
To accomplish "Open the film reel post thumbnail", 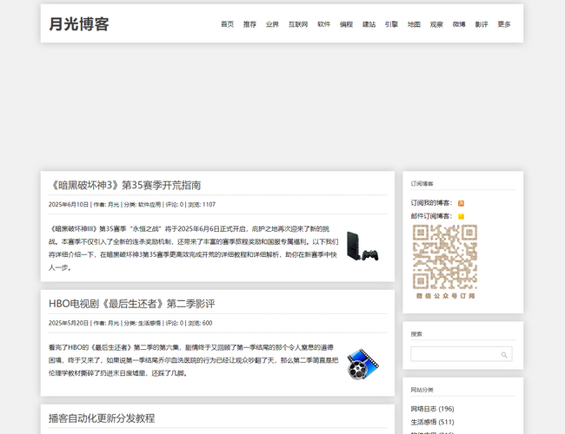I will 362,365.
